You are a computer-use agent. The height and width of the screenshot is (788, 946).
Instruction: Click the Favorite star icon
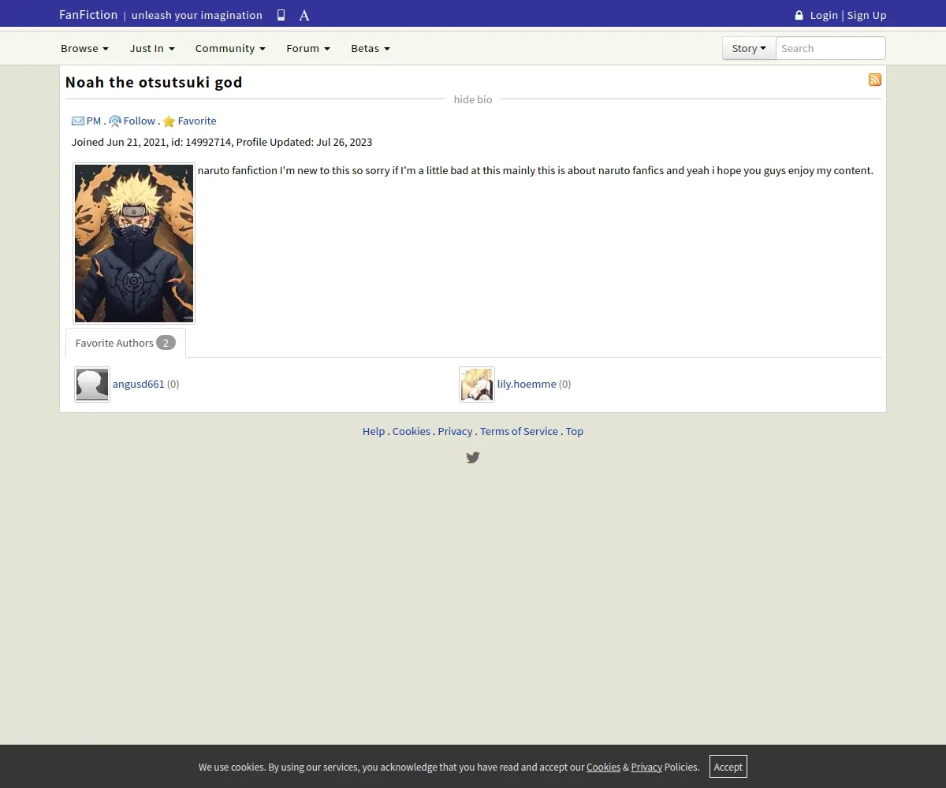click(169, 121)
